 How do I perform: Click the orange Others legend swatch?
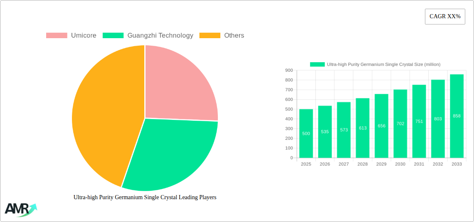(x=210, y=36)
